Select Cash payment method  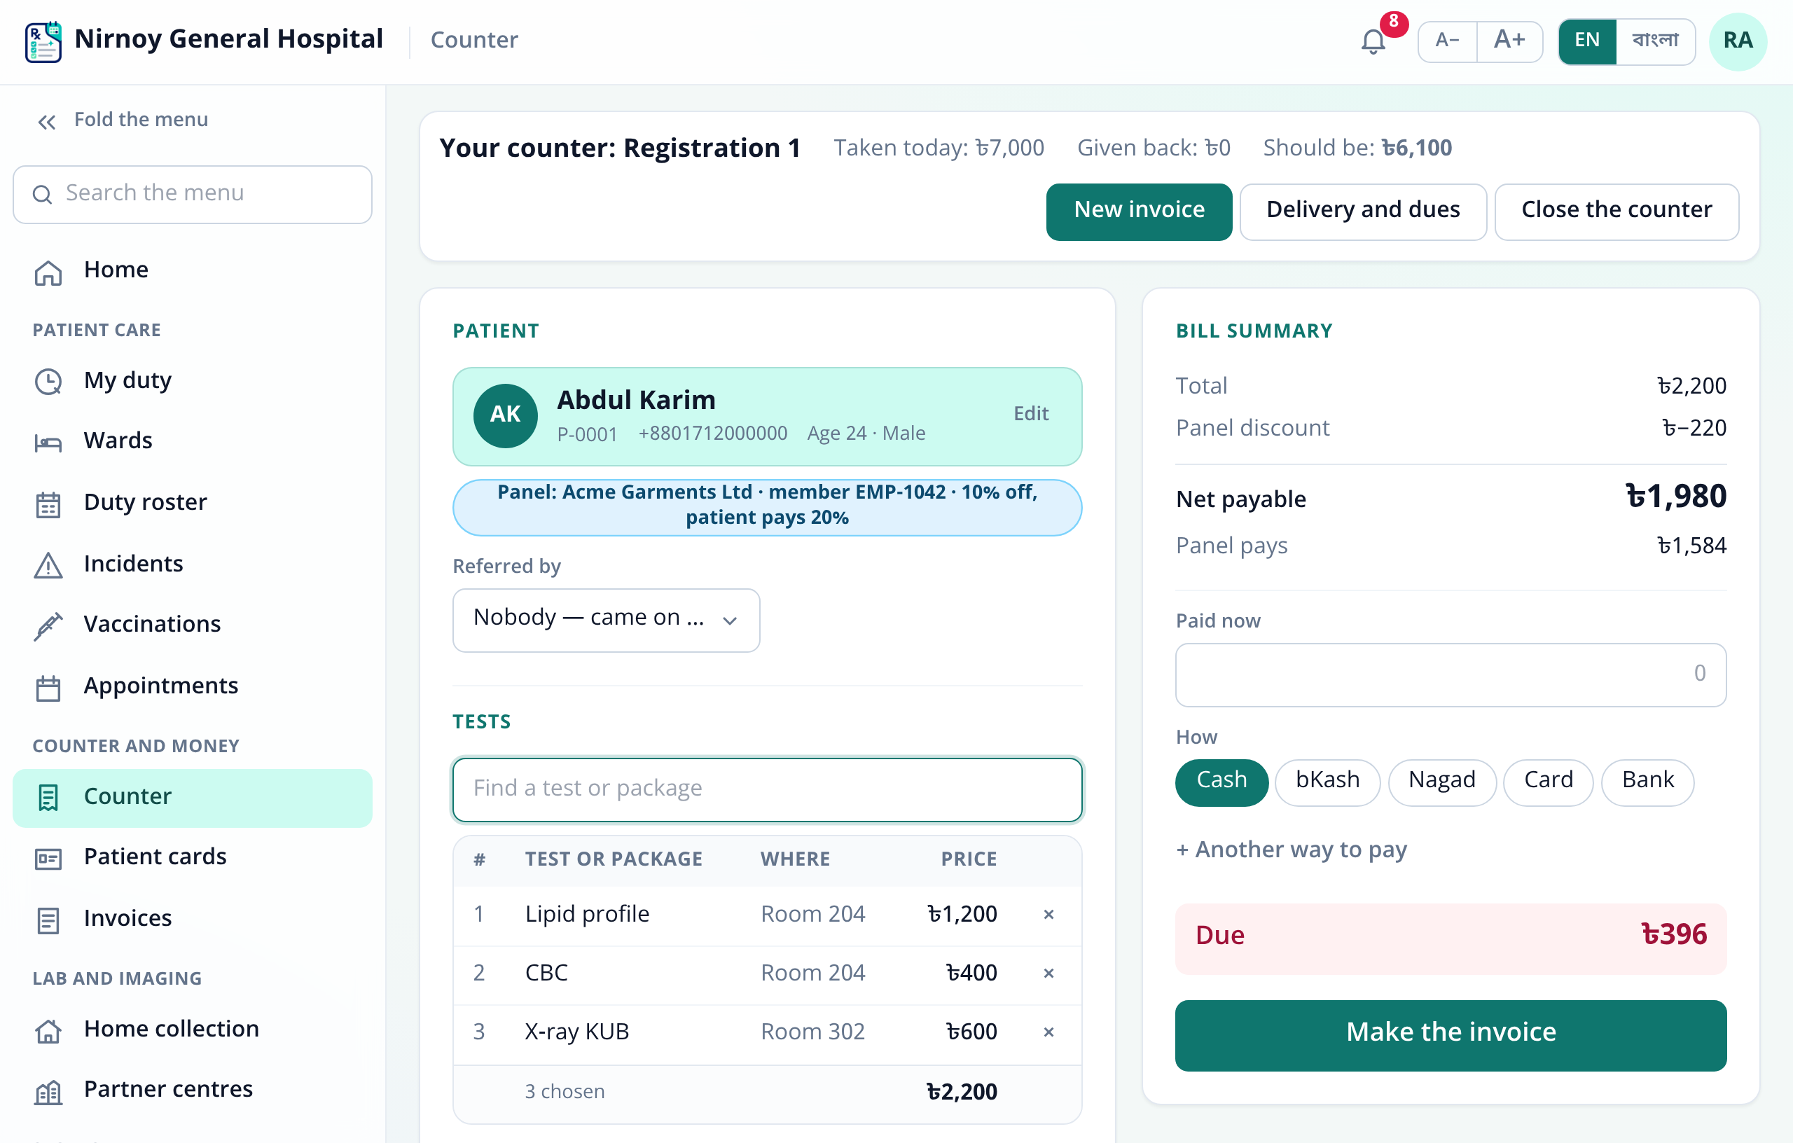(1221, 781)
